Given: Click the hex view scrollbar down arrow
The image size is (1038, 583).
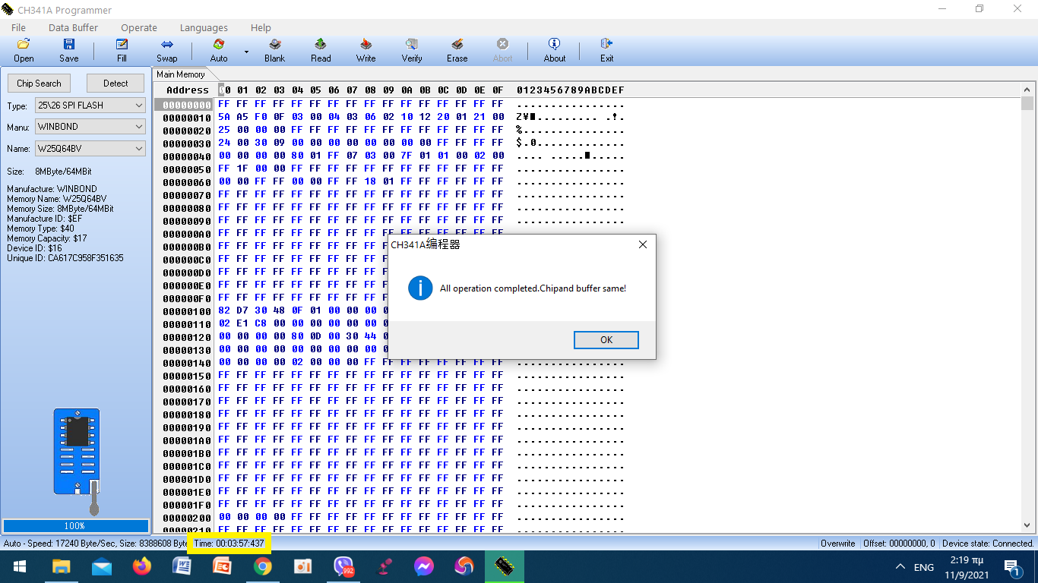Looking at the screenshot, I should click(x=1027, y=525).
